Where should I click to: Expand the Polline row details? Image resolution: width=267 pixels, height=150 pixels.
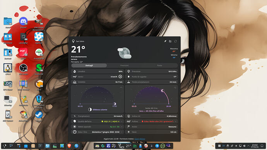click(x=152, y=121)
